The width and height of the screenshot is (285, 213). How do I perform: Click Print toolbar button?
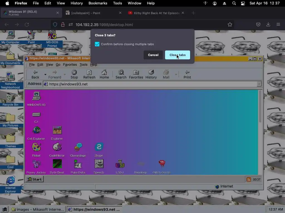point(187,75)
